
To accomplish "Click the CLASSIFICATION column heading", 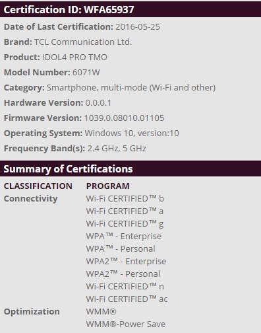I will tap(38, 186).
